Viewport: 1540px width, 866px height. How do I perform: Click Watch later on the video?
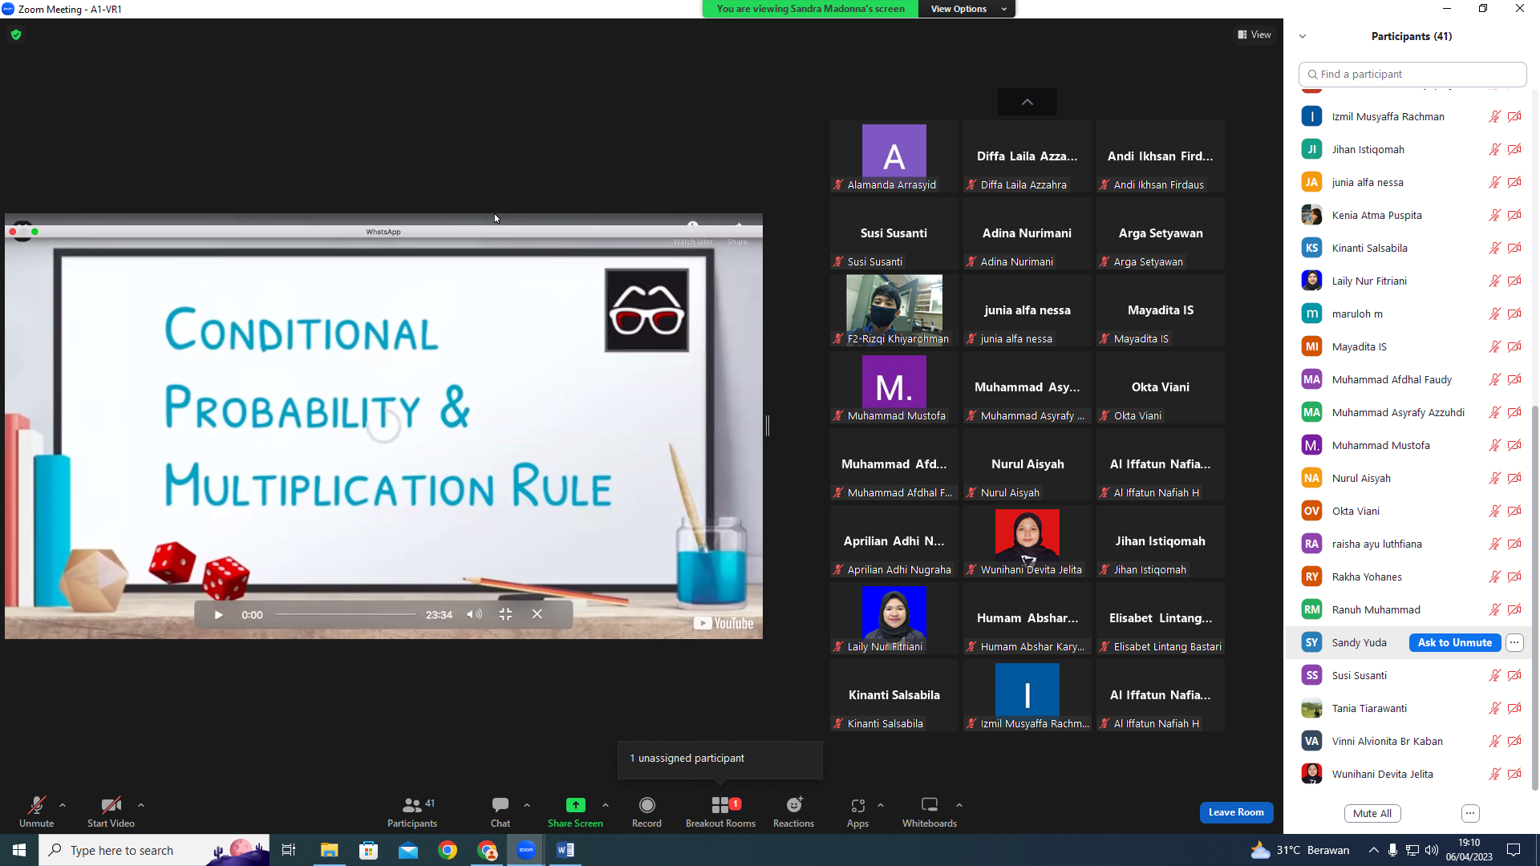click(693, 241)
